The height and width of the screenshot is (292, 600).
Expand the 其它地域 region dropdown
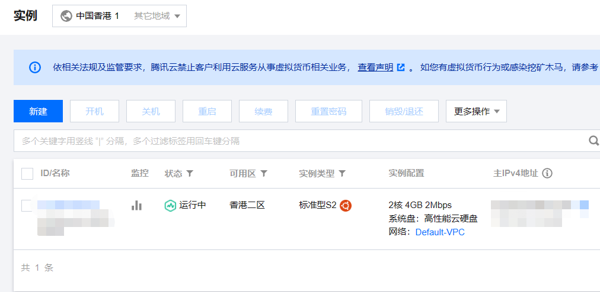coord(157,16)
